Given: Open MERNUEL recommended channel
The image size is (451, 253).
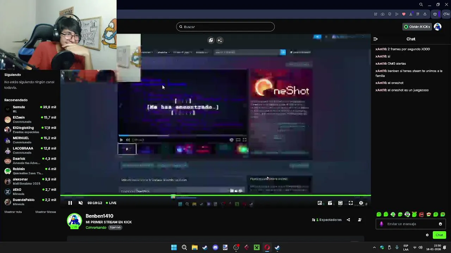Looking at the screenshot, I should (30, 140).
